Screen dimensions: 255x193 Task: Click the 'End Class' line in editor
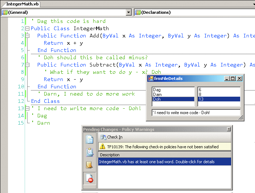pyautogui.click(x=45, y=101)
